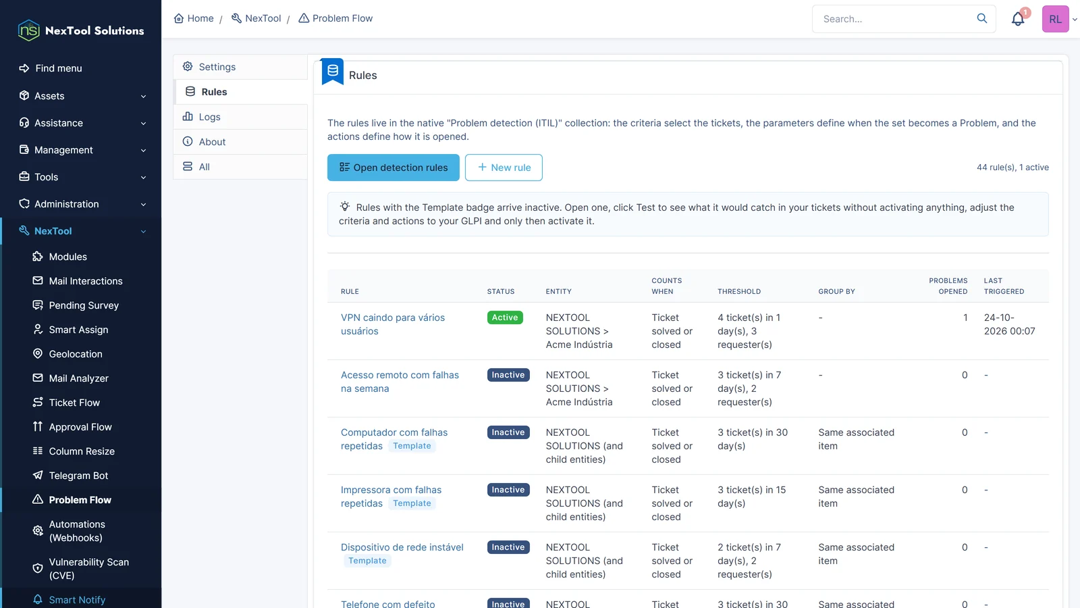Viewport: 1080px width, 608px height.
Task: Click the Active status badge
Action: coord(505,318)
